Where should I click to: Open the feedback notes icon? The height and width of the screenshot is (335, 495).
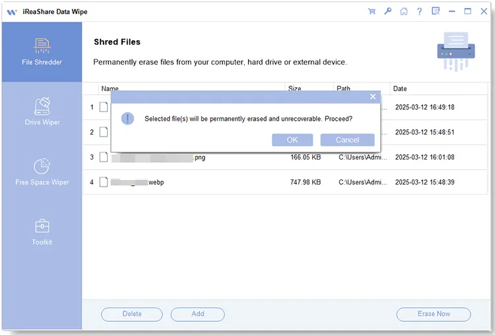(436, 11)
